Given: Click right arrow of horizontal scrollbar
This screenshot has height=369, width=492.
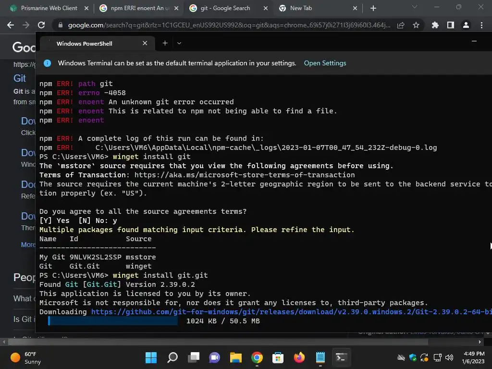Looking at the screenshot, I should click(x=480, y=342).
